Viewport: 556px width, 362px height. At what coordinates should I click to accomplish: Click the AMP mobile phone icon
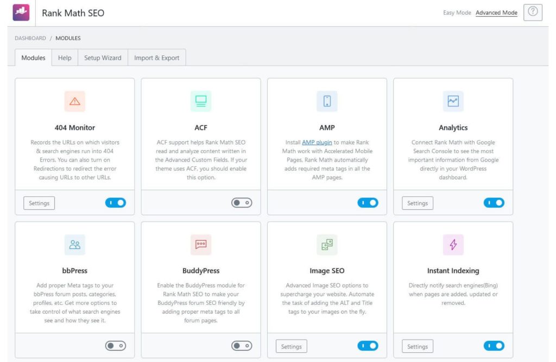326,101
